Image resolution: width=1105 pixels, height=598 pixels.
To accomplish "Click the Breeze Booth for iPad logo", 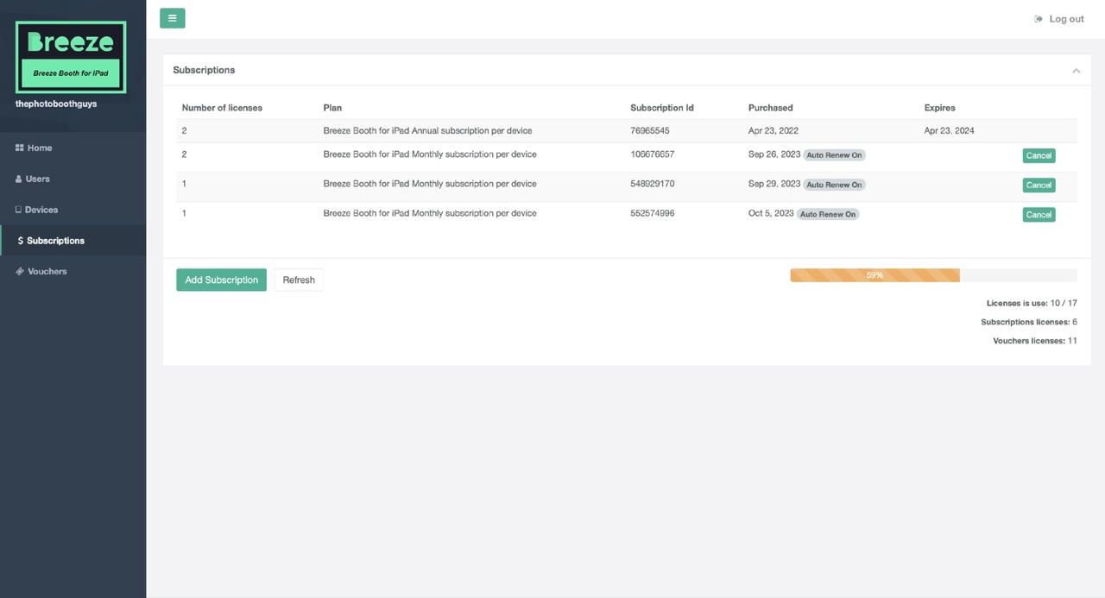I will coord(71,58).
